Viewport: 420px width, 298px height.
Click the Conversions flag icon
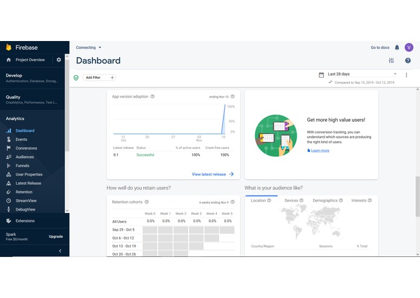tap(9, 148)
